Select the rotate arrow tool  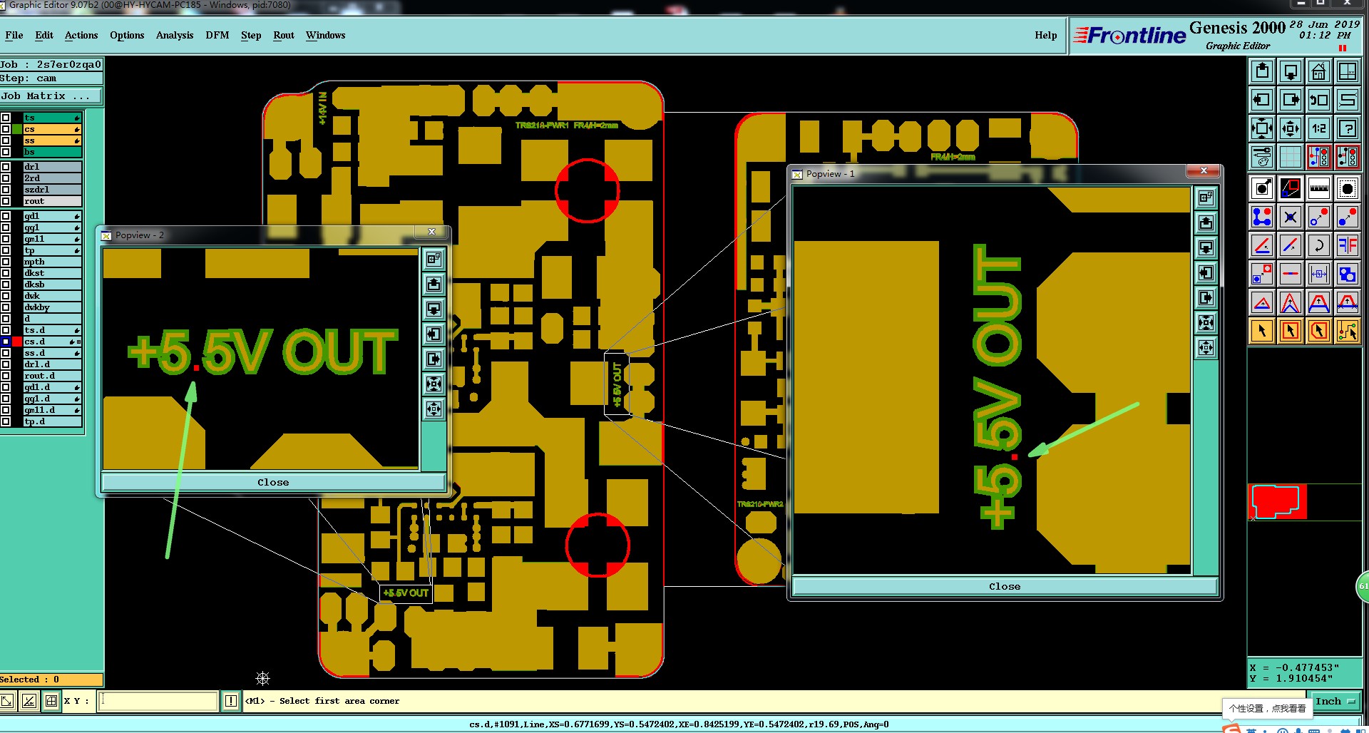[1318, 246]
